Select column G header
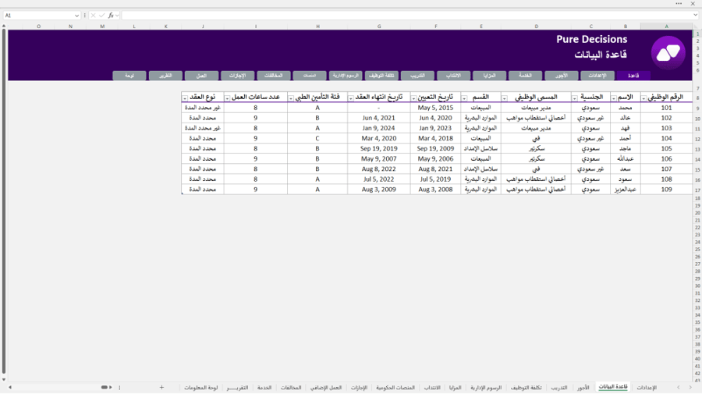 pyautogui.click(x=379, y=27)
